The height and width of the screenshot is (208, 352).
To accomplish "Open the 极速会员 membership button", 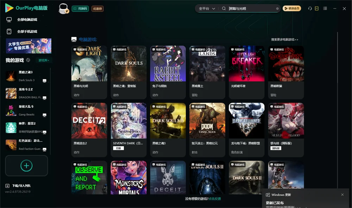I will coord(291,8).
